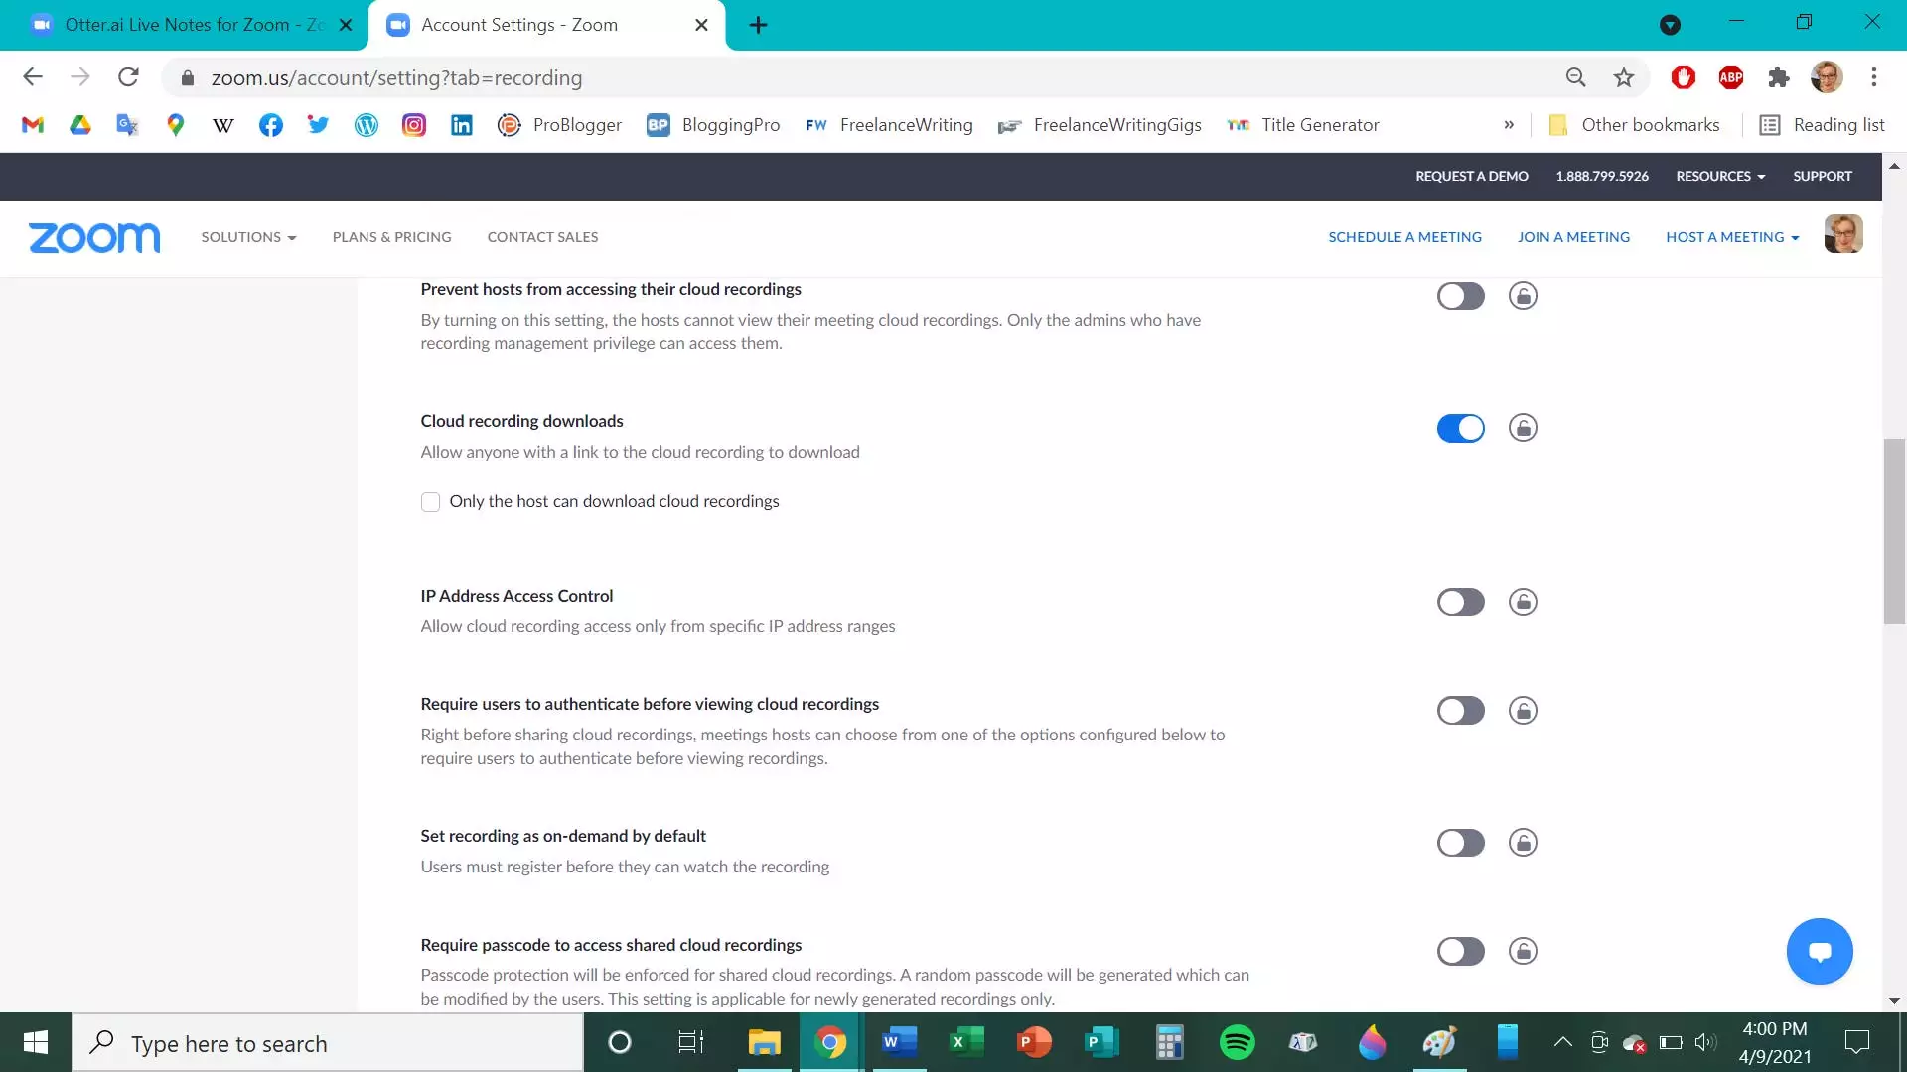
Task: Bookmark this page with the star
Action: (1623, 77)
